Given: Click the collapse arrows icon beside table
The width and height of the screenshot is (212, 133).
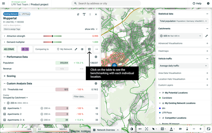Looking at the screenshot, I should [x=97, y=49].
